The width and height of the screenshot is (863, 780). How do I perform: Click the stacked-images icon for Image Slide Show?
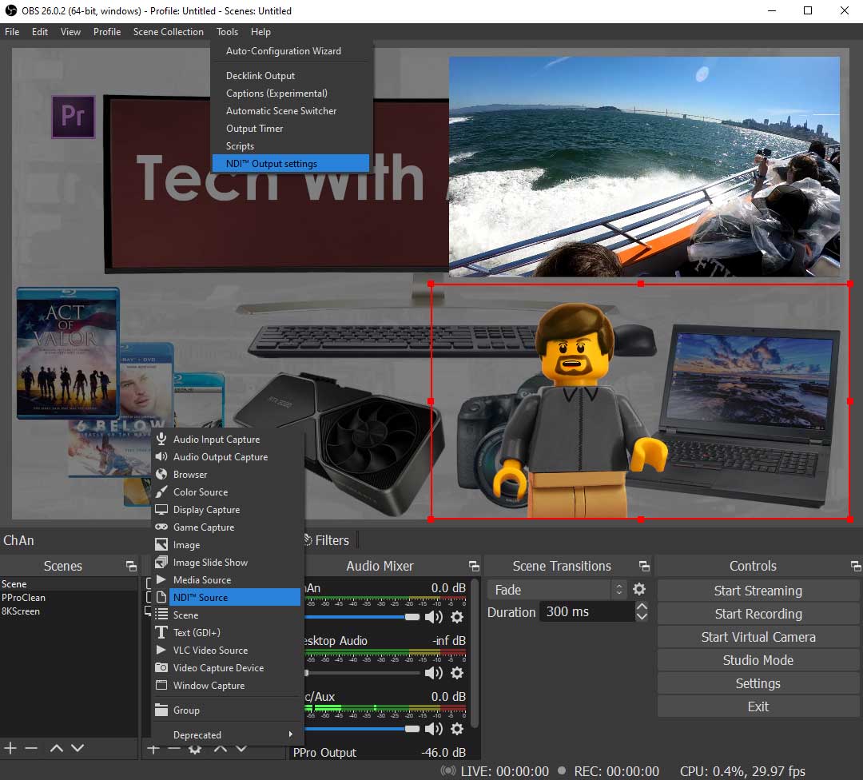click(x=161, y=562)
